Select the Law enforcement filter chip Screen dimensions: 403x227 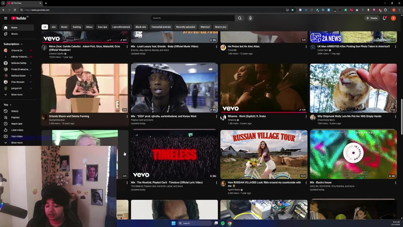(121, 27)
